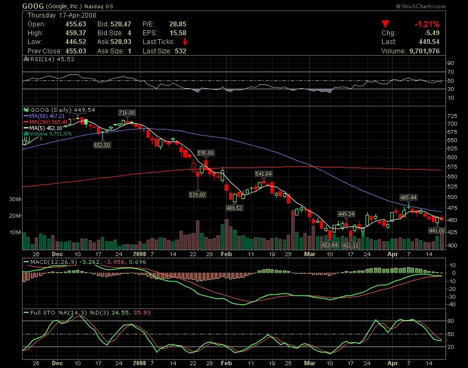Click the 412.11 price low annotation

350,245
